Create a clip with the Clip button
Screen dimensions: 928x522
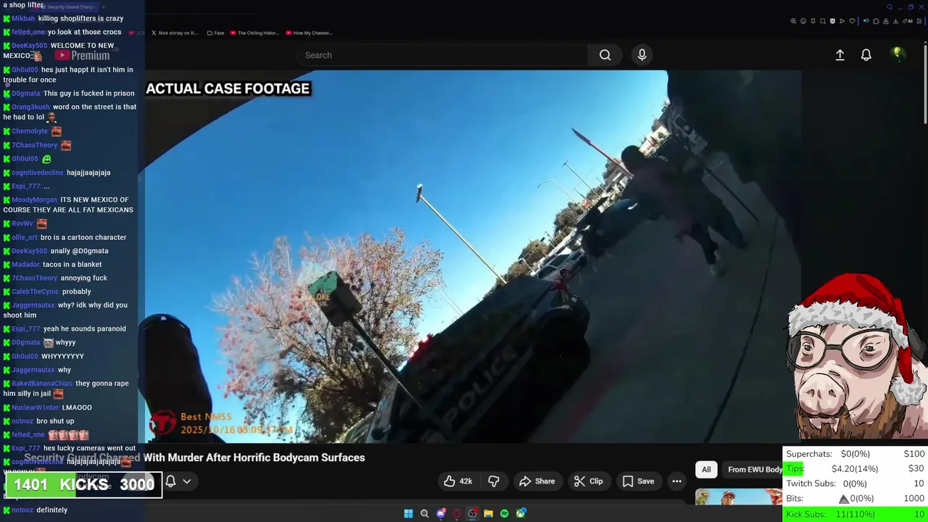[x=588, y=481]
